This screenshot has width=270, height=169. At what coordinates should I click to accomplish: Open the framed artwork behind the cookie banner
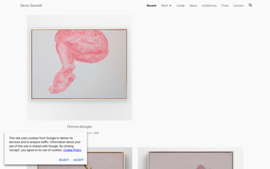pyautogui.click(x=109, y=158)
